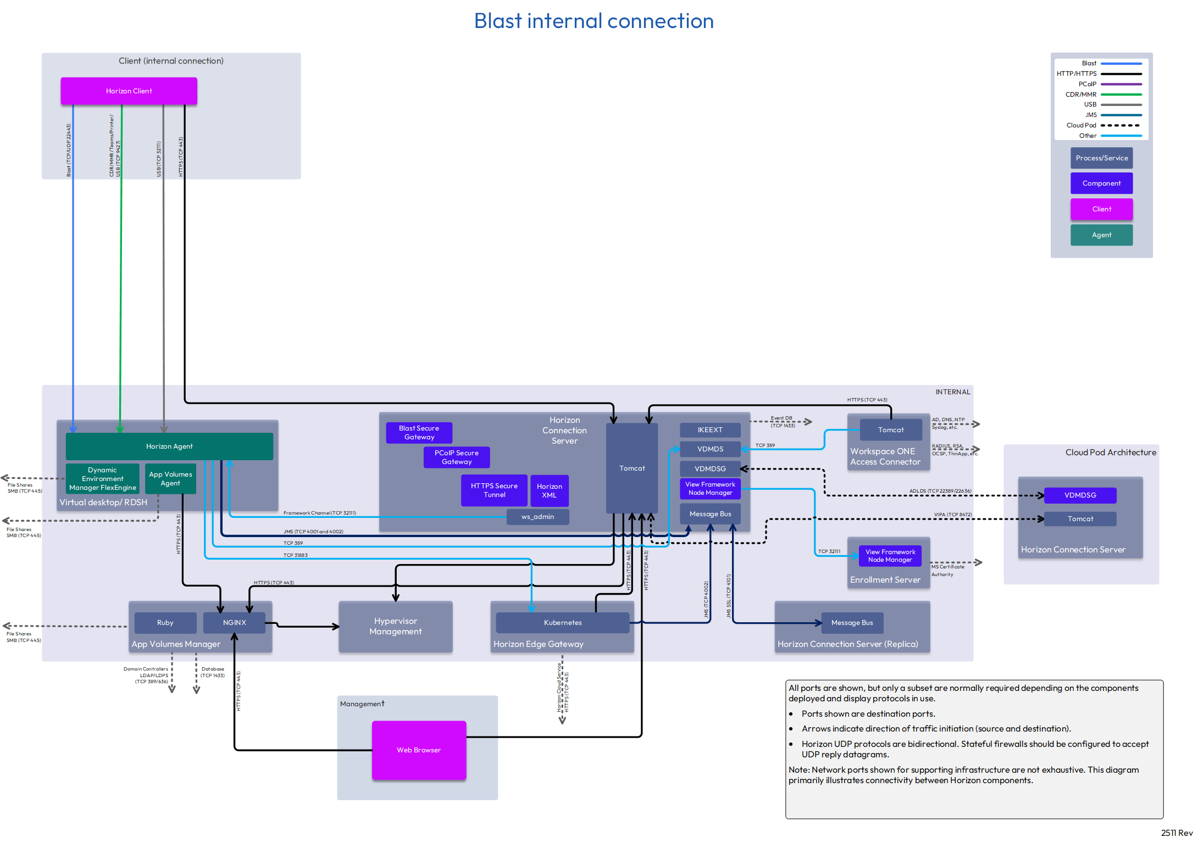Click the HTTPS Secure Tunnel component

click(494, 490)
